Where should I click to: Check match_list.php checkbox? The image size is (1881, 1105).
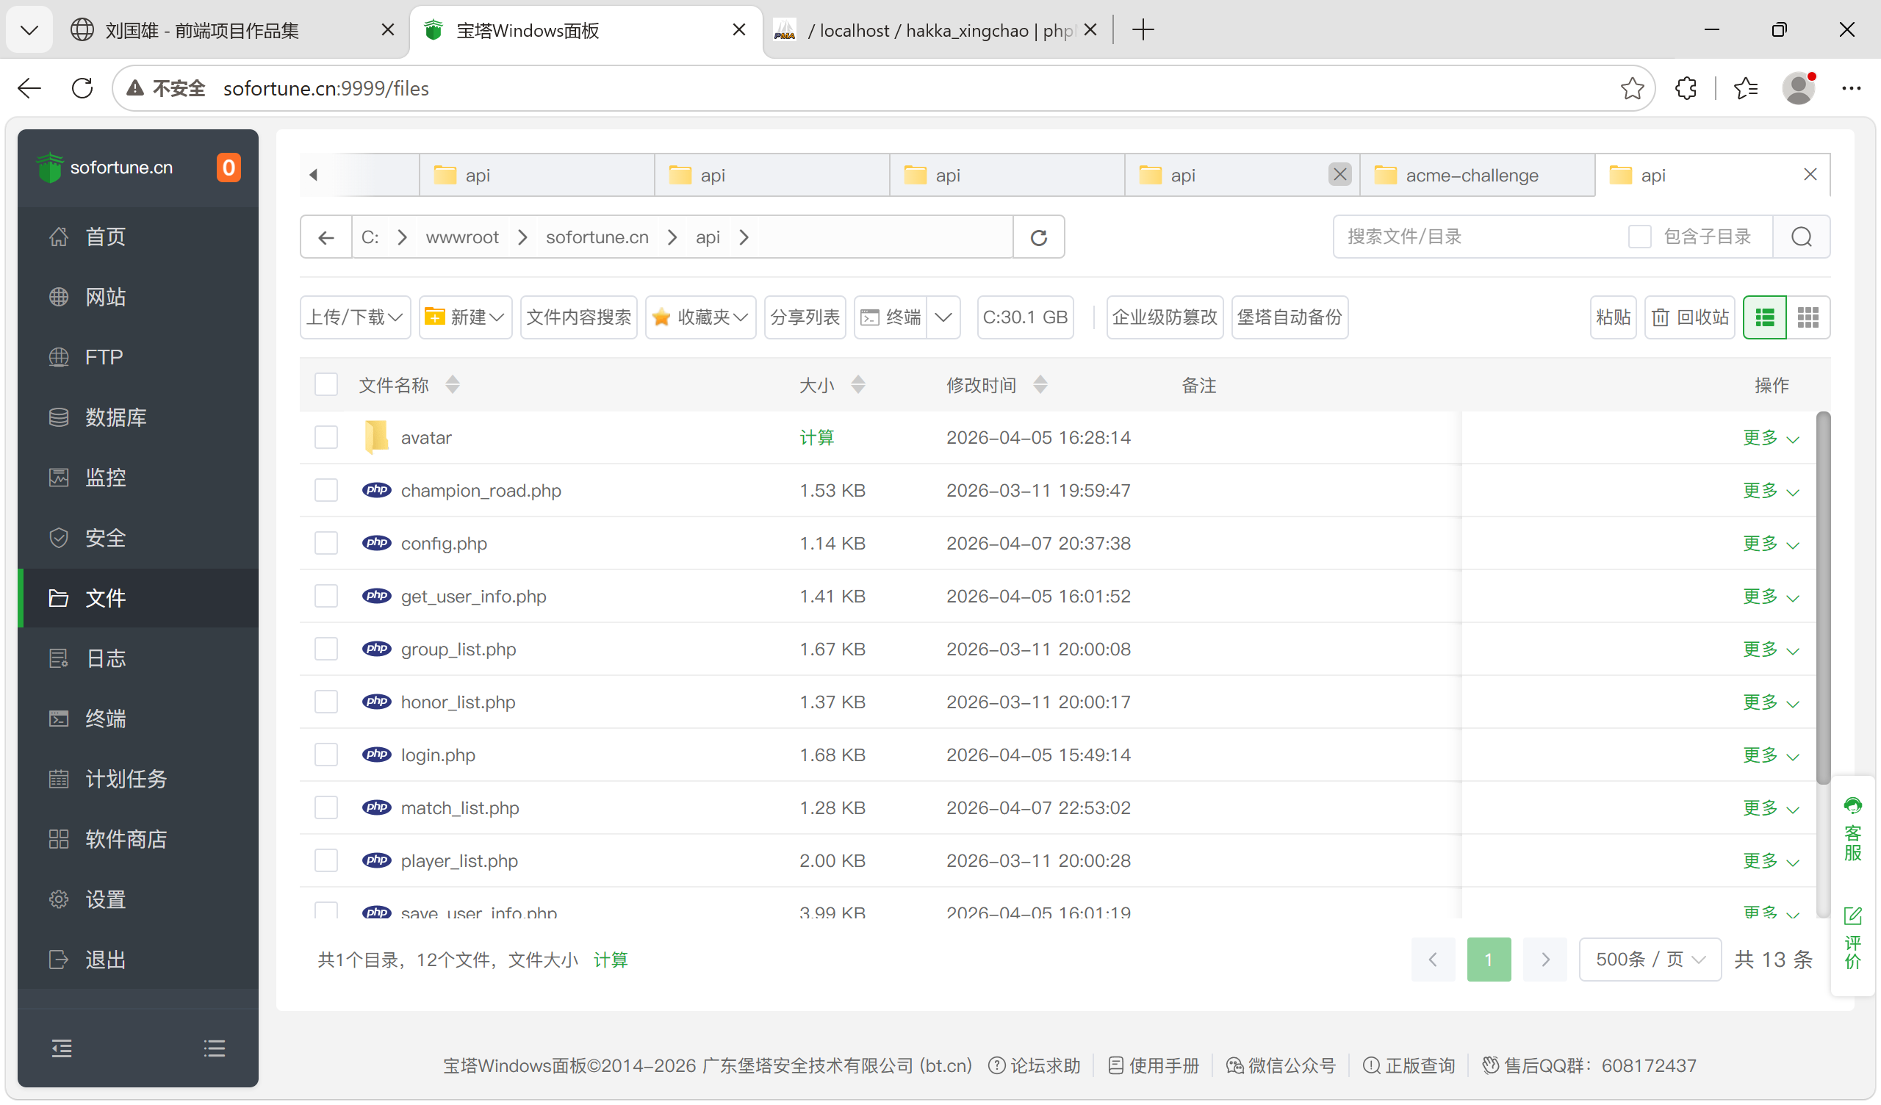tap(326, 808)
